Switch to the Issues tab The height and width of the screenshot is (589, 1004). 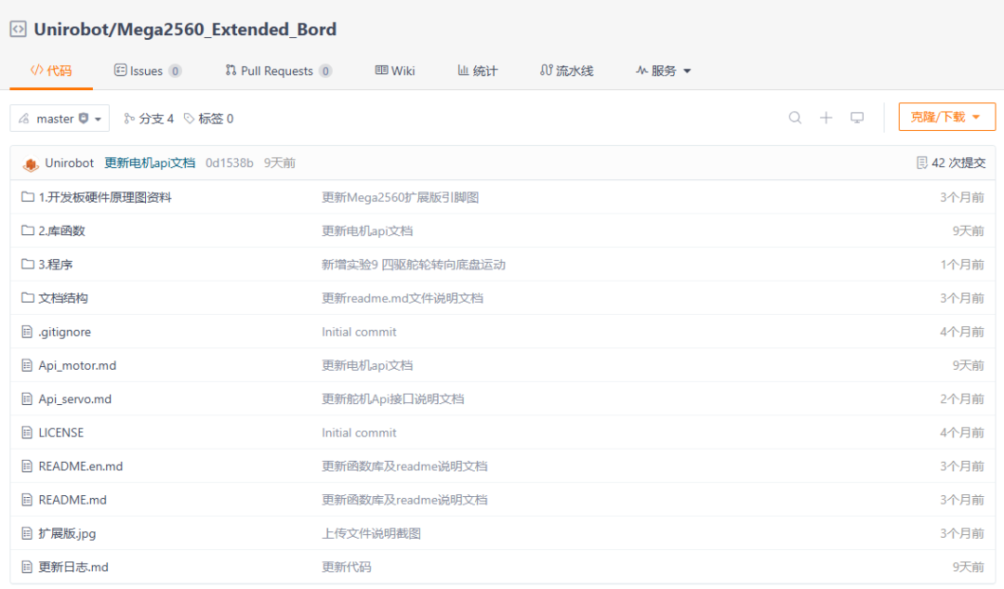pos(147,71)
